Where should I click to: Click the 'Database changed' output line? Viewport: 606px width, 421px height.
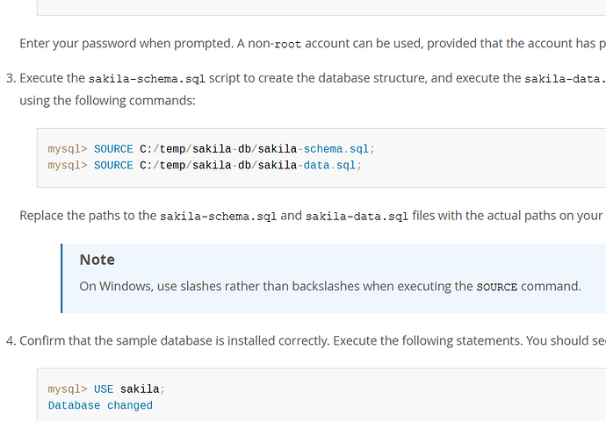click(100, 405)
